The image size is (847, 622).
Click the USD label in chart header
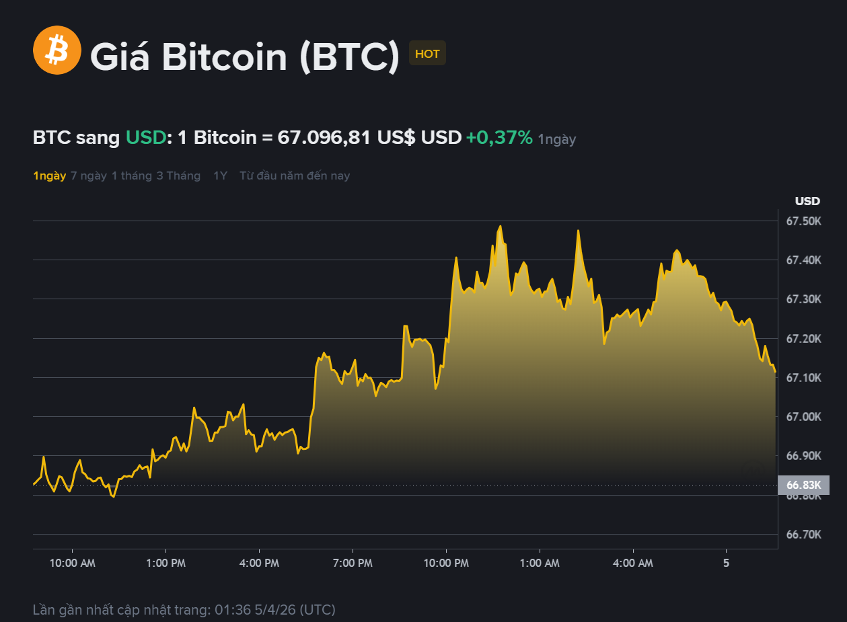click(x=807, y=200)
